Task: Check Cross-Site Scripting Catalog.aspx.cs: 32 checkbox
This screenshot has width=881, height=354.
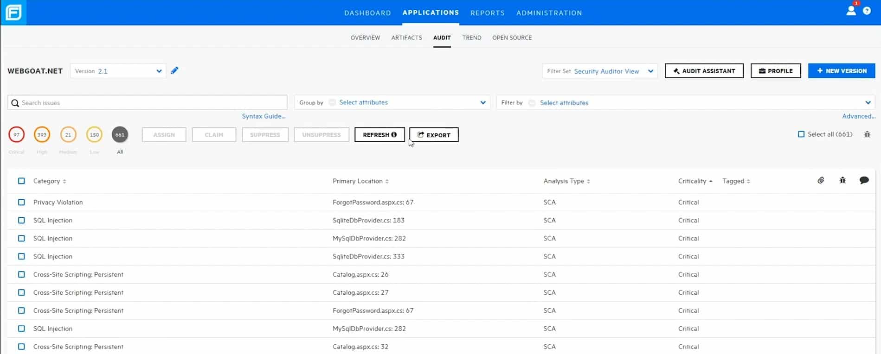Action: (21, 347)
